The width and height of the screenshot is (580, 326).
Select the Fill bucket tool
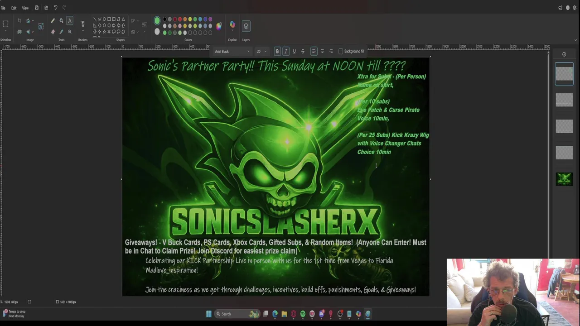pyautogui.click(x=61, y=20)
